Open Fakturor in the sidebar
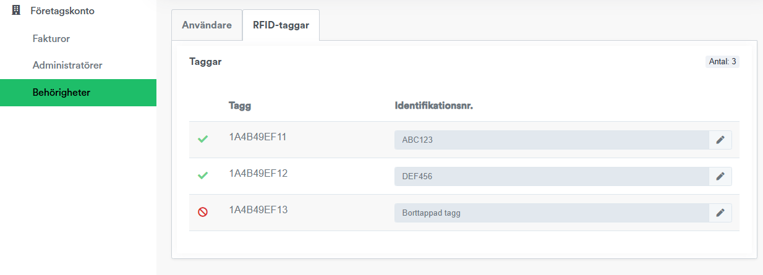Viewport: 763px width, 275px height. pyautogui.click(x=51, y=38)
